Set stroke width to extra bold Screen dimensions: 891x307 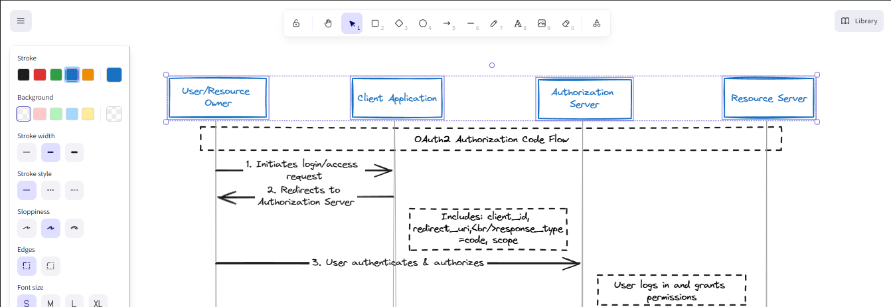(74, 152)
